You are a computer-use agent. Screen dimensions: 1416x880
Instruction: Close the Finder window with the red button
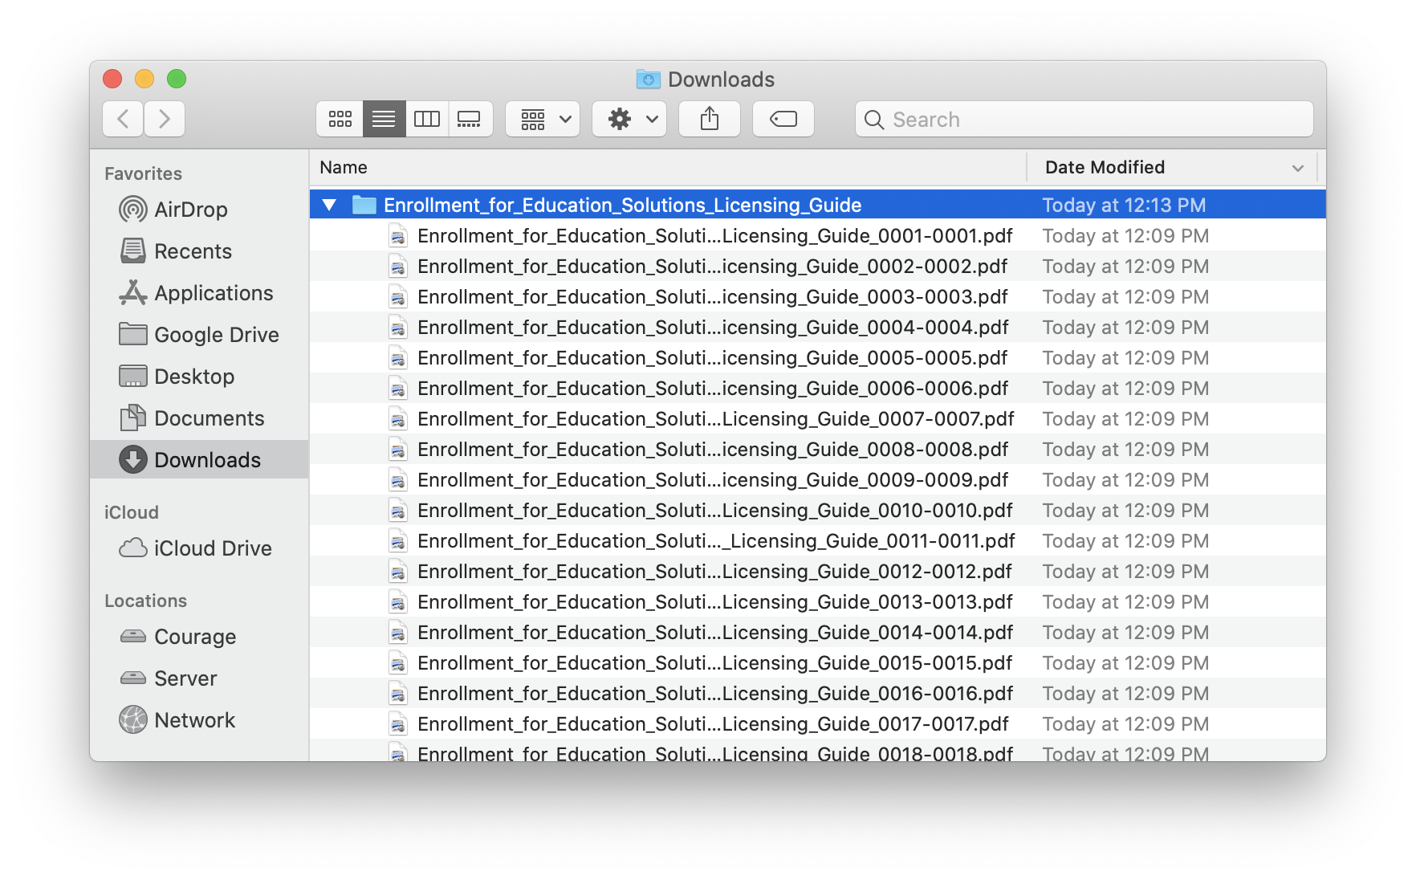click(112, 79)
